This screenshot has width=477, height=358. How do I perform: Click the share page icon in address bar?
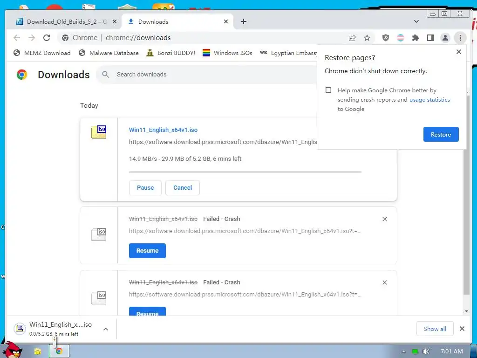(352, 38)
